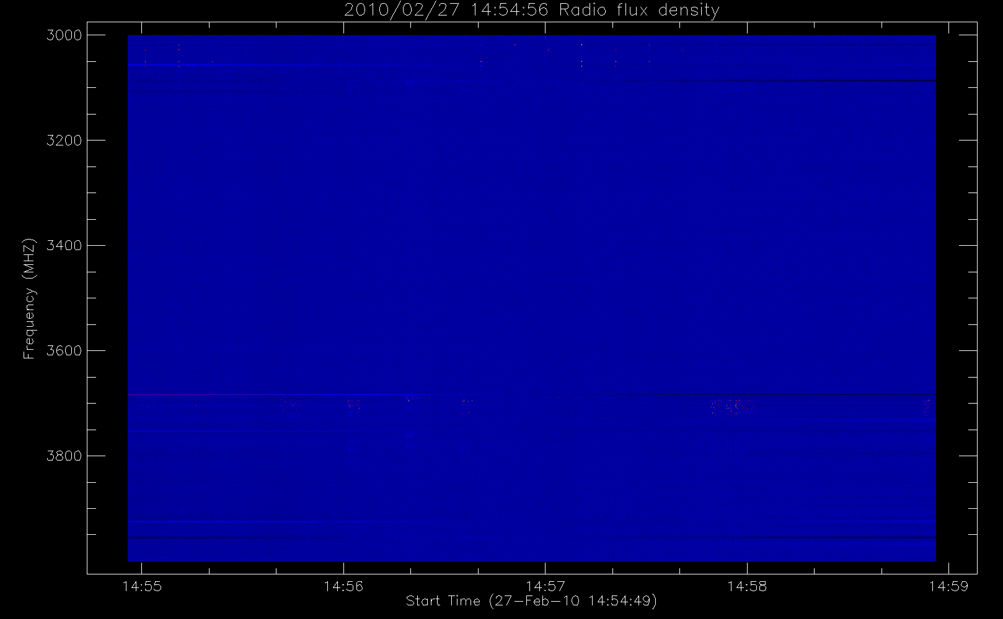The height and width of the screenshot is (619, 1003).
Task: Select the '3600' frequency axis label
Action: tap(64, 351)
